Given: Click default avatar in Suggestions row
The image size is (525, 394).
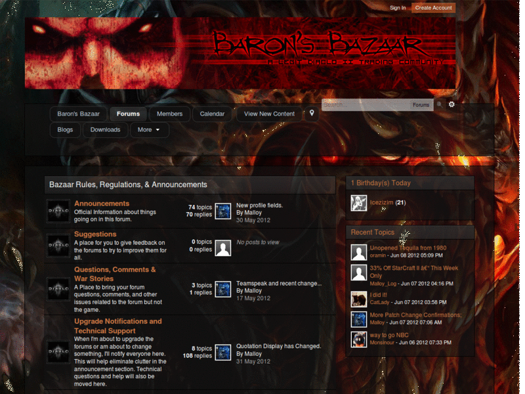Looking at the screenshot, I should [x=222, y=248].
